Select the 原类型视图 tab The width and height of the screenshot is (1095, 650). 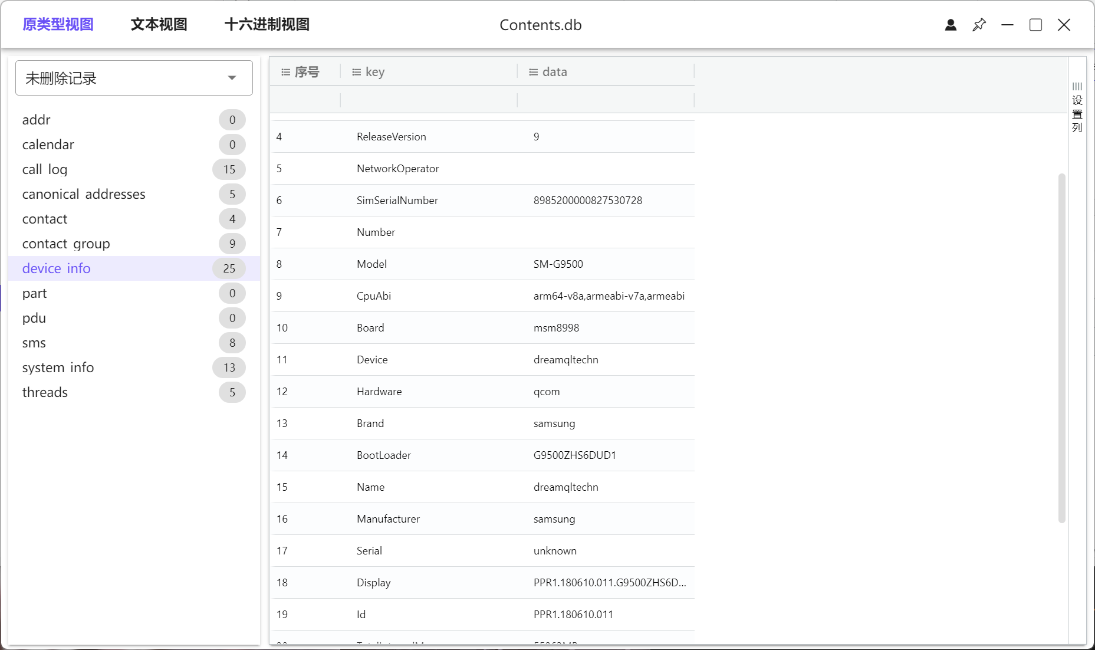58,25
